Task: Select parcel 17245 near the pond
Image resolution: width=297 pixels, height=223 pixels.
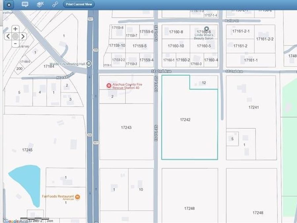Action: click(x=27, y=150)
